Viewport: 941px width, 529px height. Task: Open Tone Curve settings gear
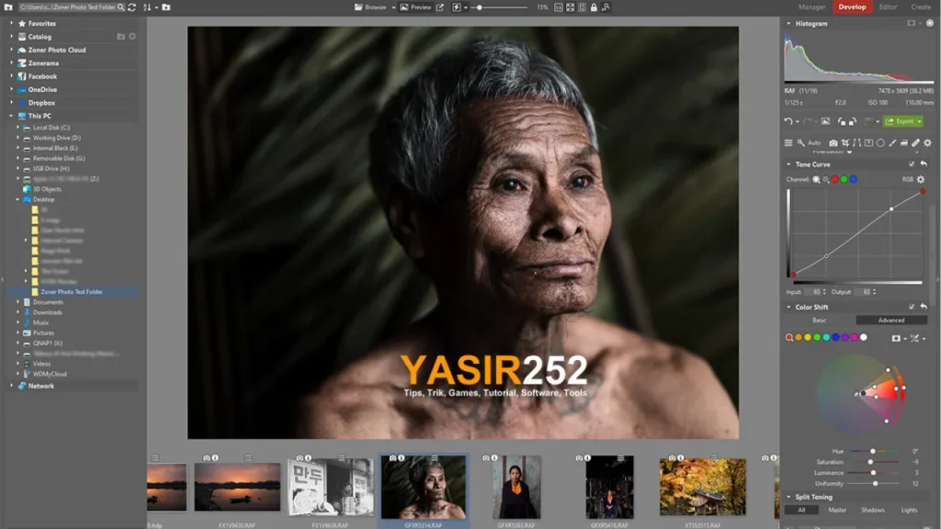(921, 179)
